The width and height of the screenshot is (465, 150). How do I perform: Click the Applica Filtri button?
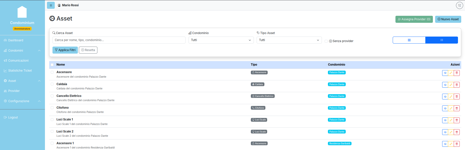[65, 50]
